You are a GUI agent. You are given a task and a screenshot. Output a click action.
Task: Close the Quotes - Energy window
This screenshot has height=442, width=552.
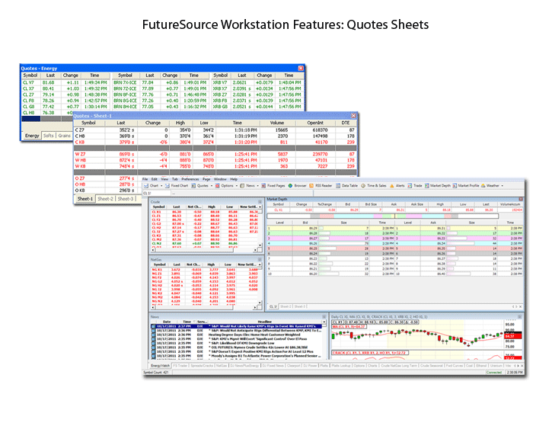tap(301, 68)
